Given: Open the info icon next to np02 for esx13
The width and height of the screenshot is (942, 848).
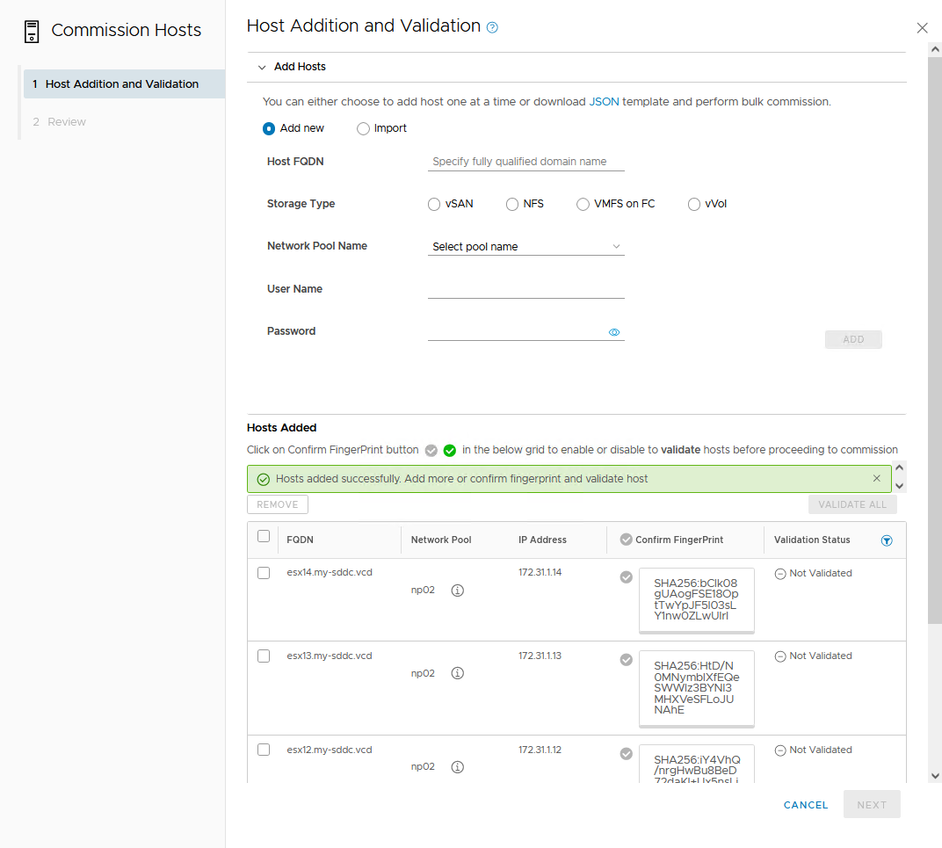Looking at the screenshot, I should (x=457, y=673).
